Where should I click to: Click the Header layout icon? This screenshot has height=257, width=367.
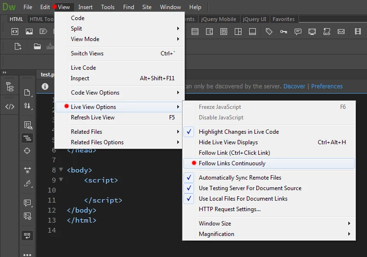coord(195,32)
